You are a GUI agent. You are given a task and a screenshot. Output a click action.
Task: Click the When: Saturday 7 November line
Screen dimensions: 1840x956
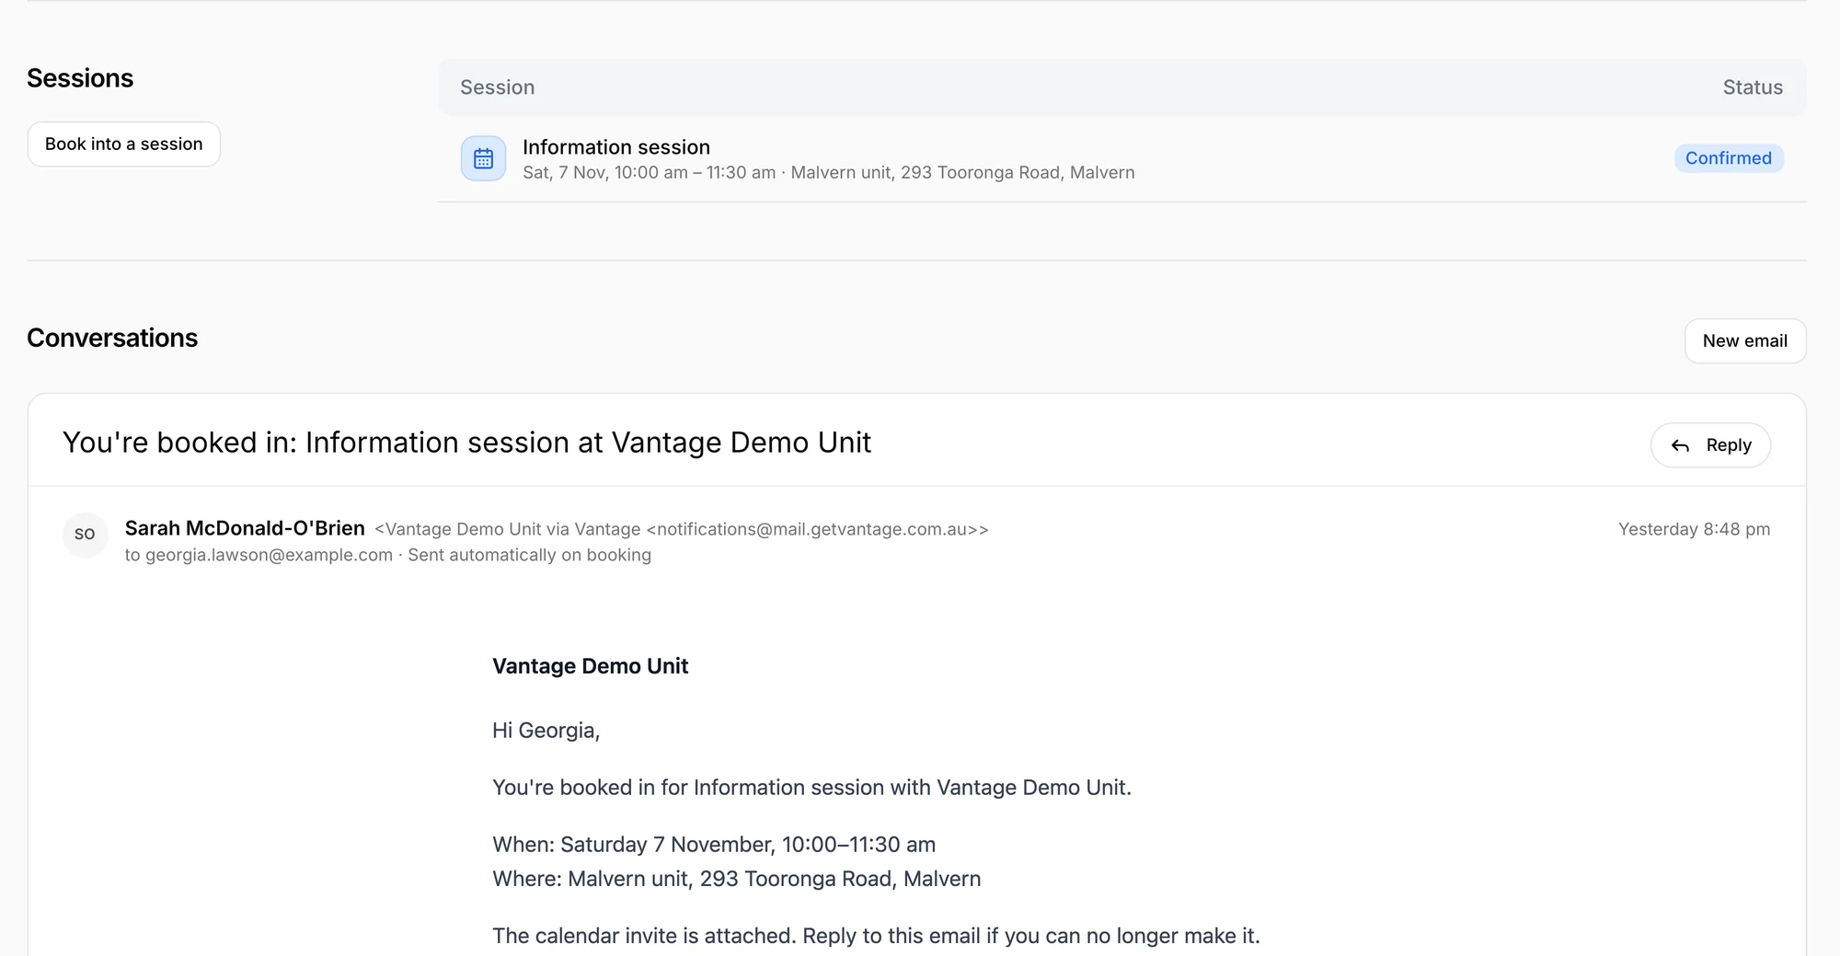pyautogui.click(x=714, y=845)
